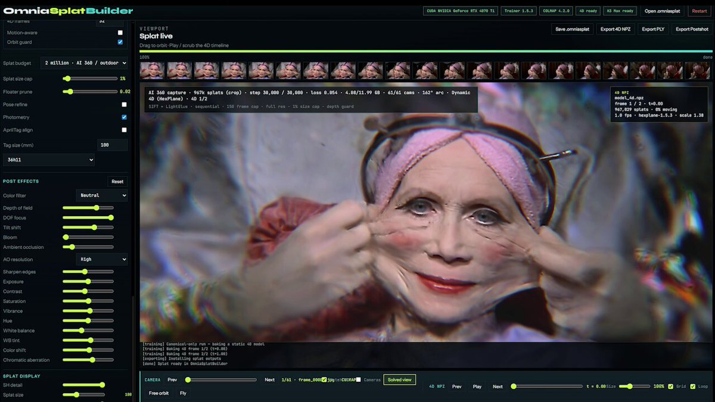Viewport: 715px width, 402px height.
Task: Reset the post effects
Action: pos(117,182)
